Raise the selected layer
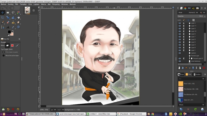This screenshot has width=207, height=116. coord(186,68)
